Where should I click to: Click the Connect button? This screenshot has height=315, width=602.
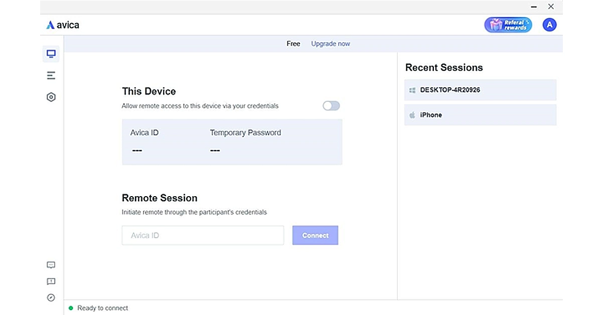click(315, 235)
